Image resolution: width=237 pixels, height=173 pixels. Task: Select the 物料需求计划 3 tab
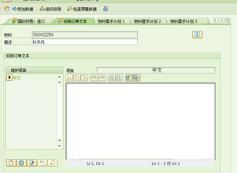pyautogui.click(x=183, y=21)
